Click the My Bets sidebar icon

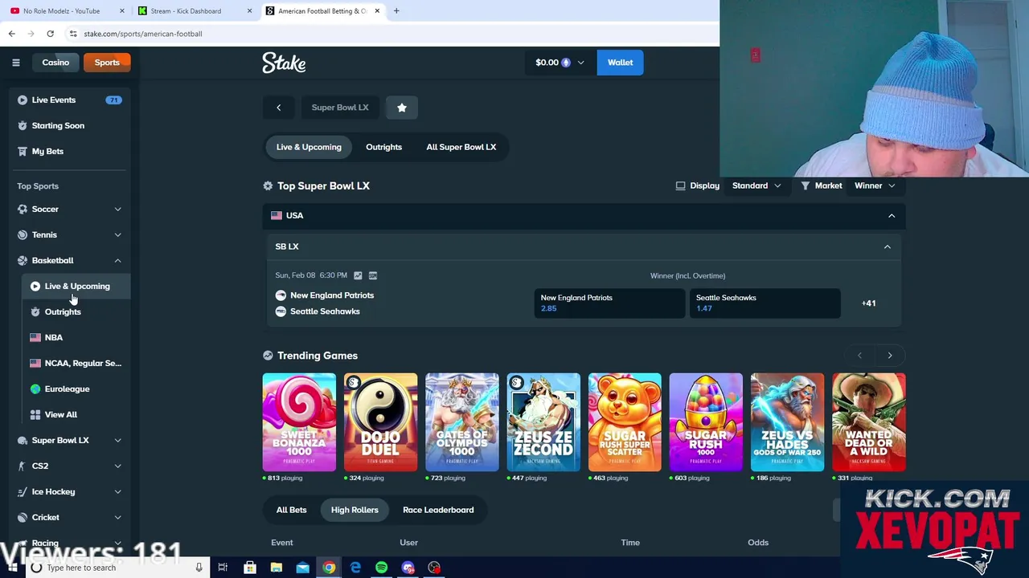pyautogui.click(x=23, y=152)
